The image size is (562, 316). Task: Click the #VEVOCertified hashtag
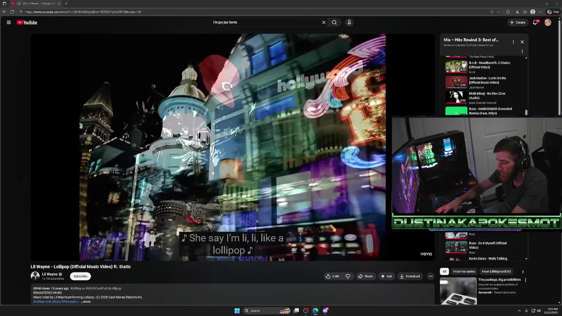pyautogui.click(x=96, y=288)
